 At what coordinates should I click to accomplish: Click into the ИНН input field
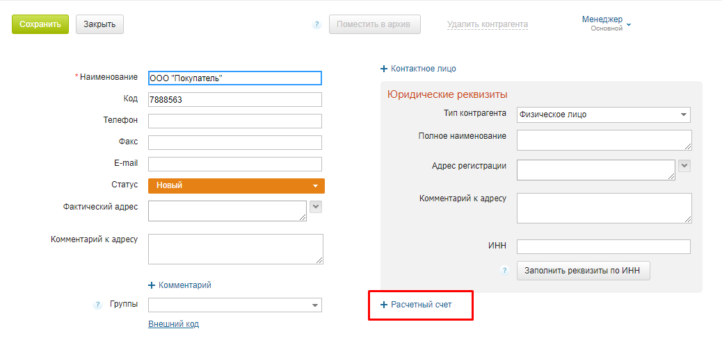pos(604,247)
